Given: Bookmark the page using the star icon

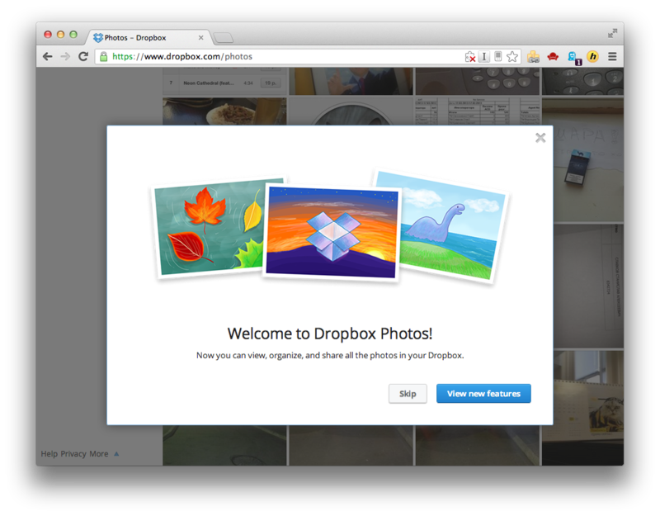Looking at the screenshot, I should (x=513, y=56).
